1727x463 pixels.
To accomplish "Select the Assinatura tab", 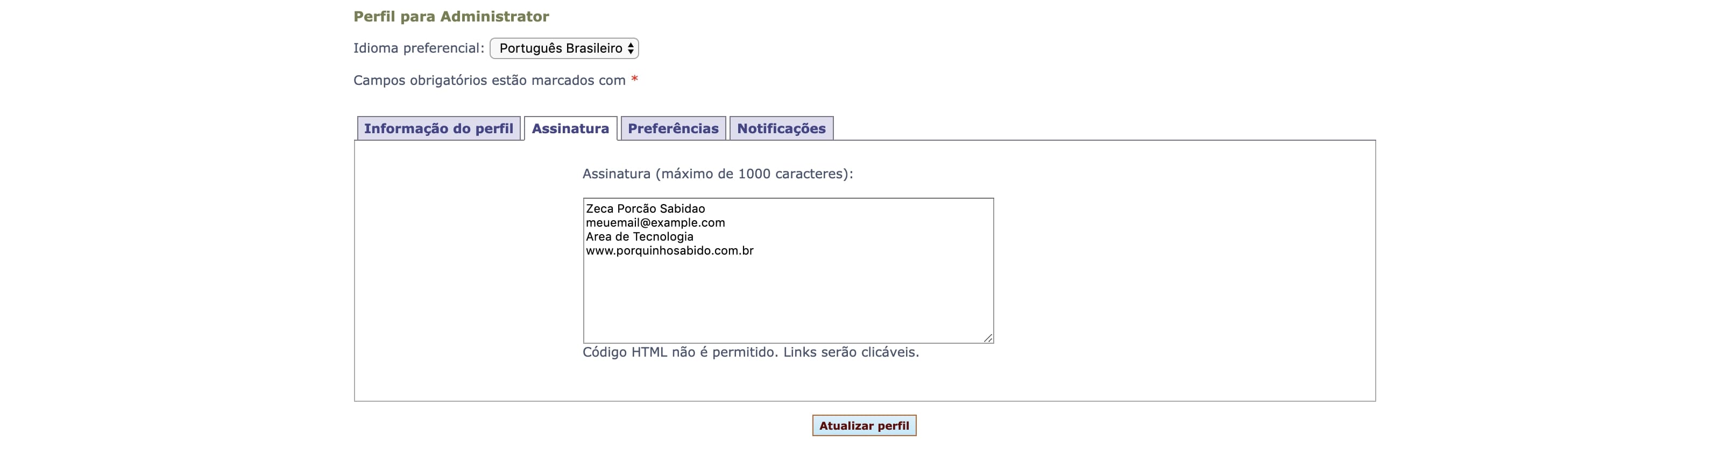I will (x=570, y=128).
